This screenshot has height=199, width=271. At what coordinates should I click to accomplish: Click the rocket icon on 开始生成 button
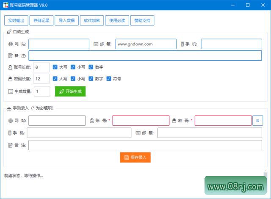61,91
